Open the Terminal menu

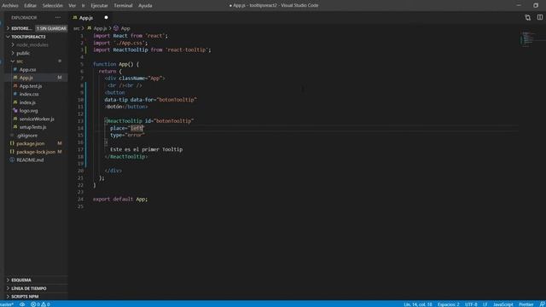[123, 5]
